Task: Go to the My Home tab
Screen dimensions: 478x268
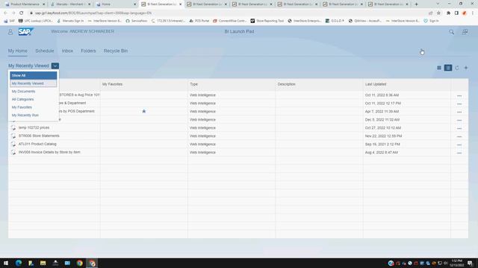Action: pos(18,51)
